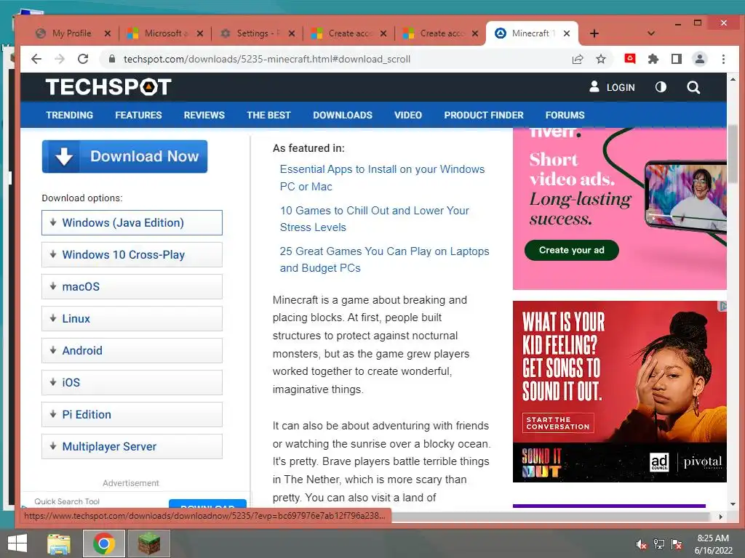Viewport: 745px width, 558px height.
Task: Open the Minecraft taskbar icon
Action: tap(149, 543)
